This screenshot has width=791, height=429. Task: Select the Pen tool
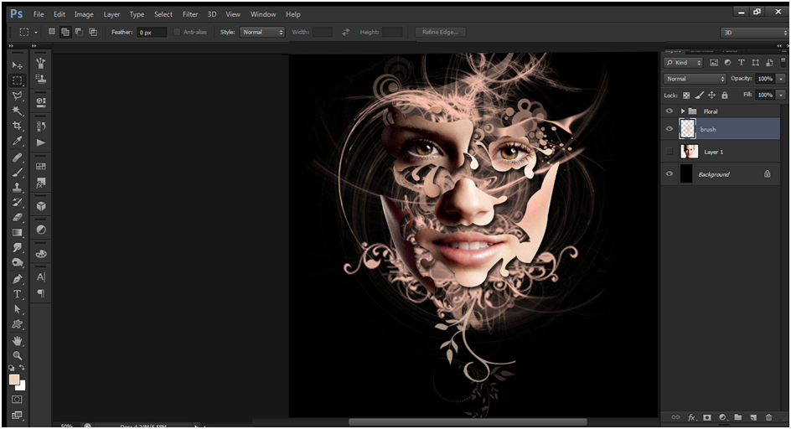(17, 278)
